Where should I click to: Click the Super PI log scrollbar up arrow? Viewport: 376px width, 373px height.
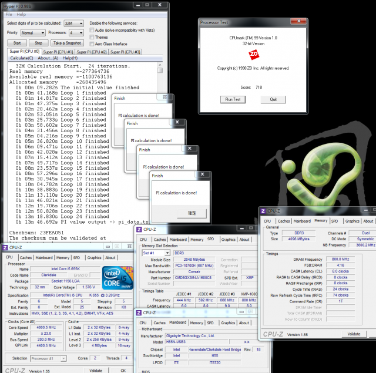[160, 65]
